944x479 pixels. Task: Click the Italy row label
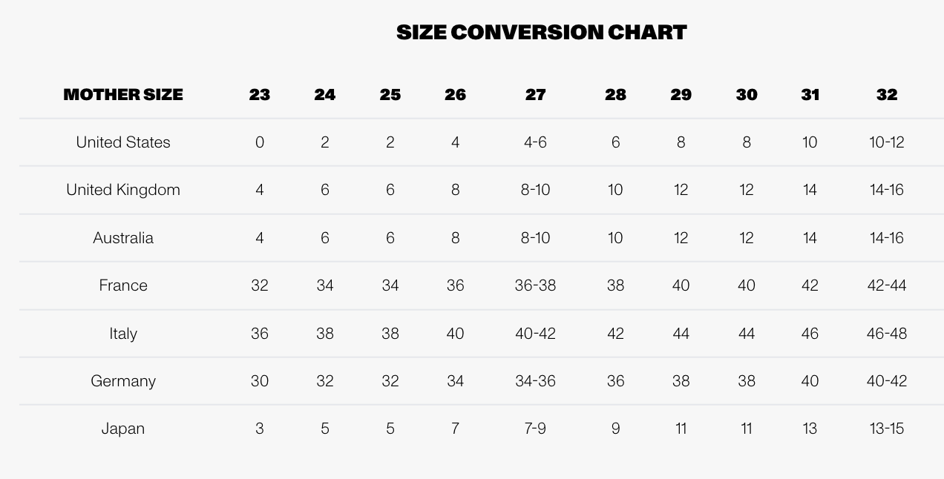pos(123,334)
